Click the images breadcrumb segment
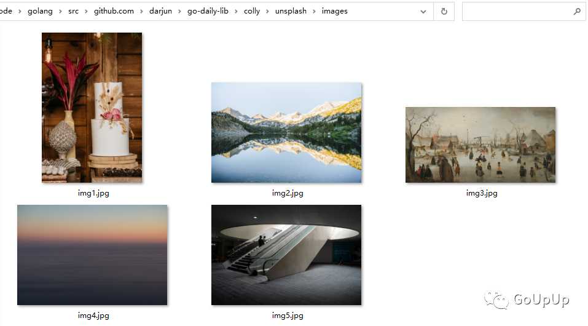 click(x=334, y=11)
